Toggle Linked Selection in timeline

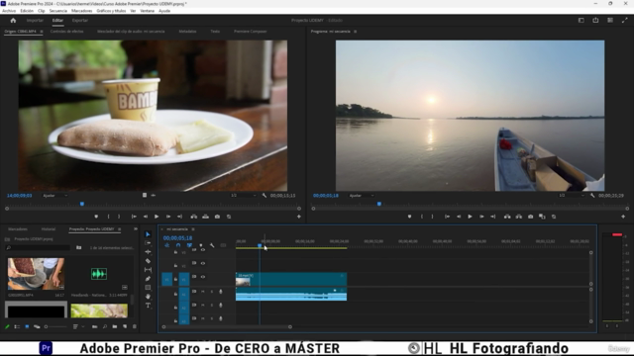point(189,245)
